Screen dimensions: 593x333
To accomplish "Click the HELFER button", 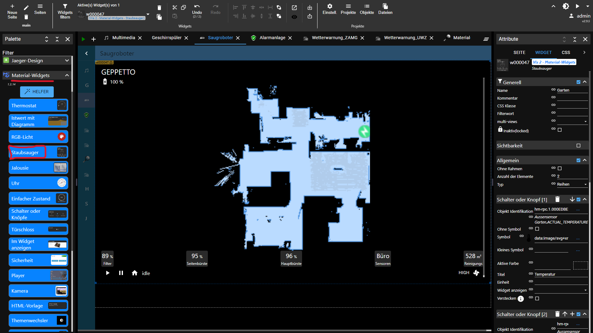I will point(37,92).
